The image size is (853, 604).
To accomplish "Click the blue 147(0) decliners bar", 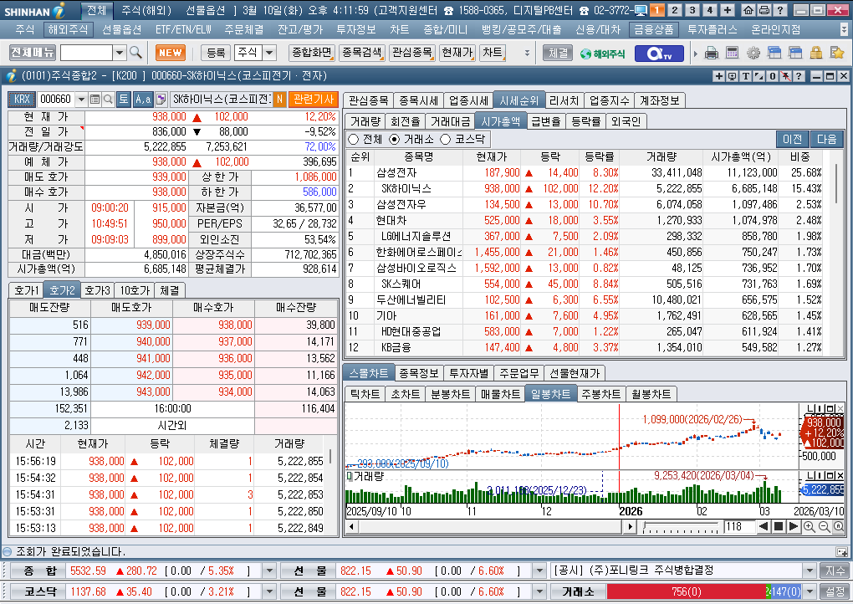I will 786,591.
